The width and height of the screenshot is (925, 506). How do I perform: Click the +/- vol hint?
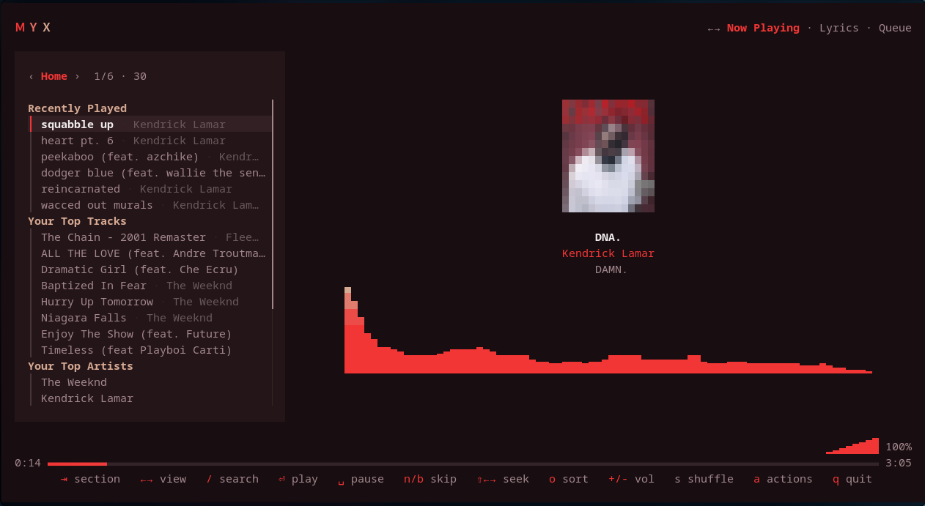pos(631,479)
